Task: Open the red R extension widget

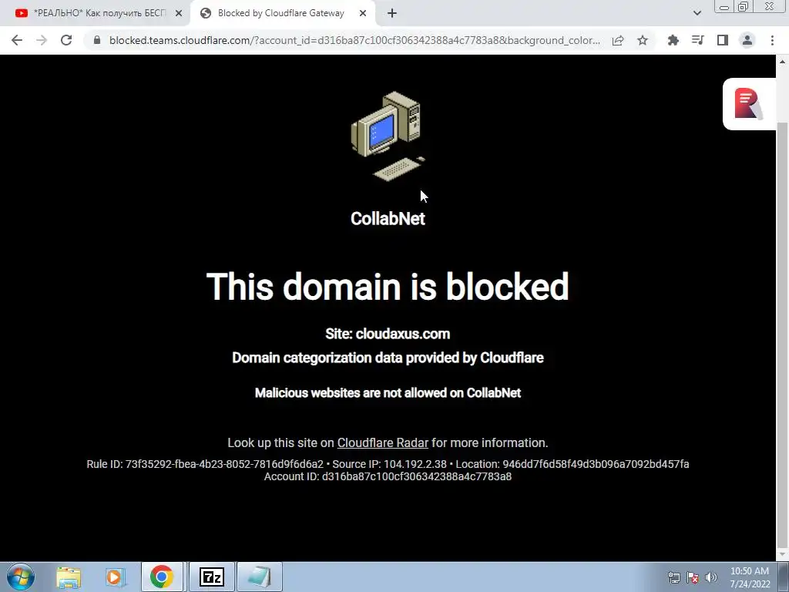Action: click(x=749, y=104)
